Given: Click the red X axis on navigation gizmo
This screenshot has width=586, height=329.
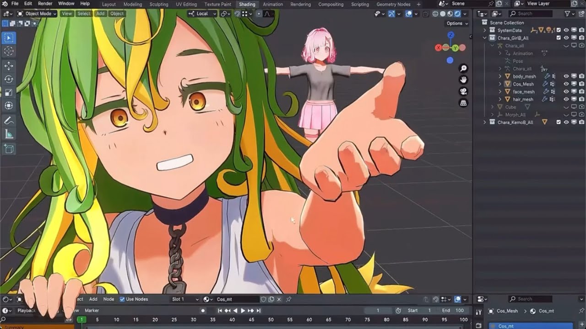Looking at the screenshot, I should coord(439,48).
